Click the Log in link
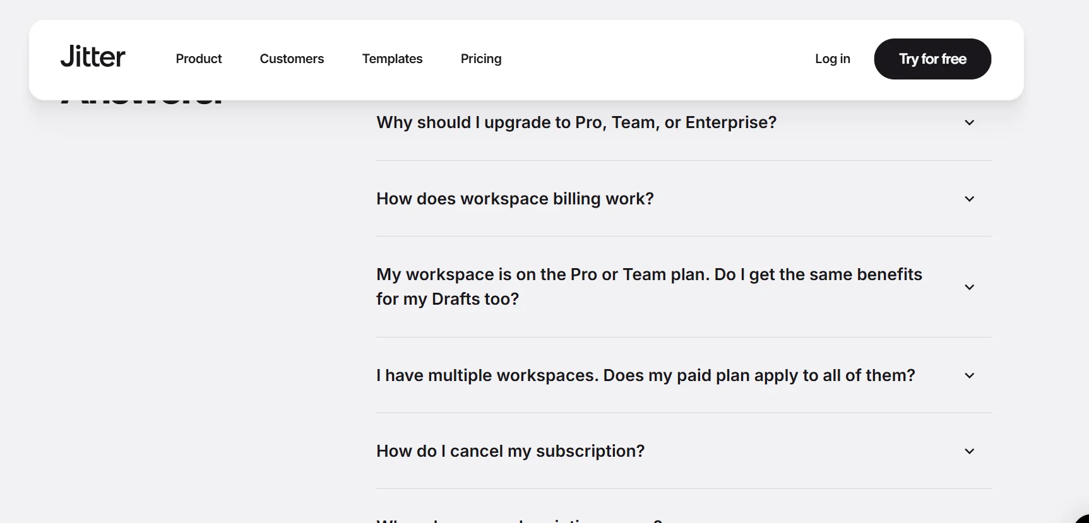The width and height of the screenshot is (1089, 523). point(832,59)
